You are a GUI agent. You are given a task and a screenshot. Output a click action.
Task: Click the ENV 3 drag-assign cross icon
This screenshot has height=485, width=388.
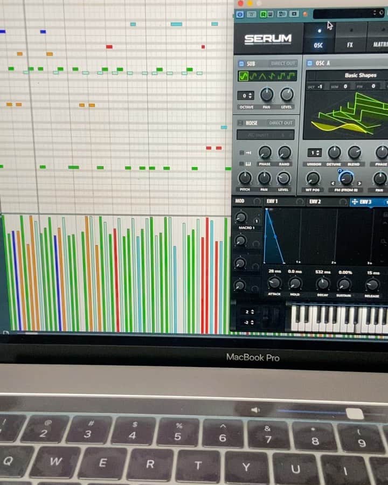click(355, 202)
